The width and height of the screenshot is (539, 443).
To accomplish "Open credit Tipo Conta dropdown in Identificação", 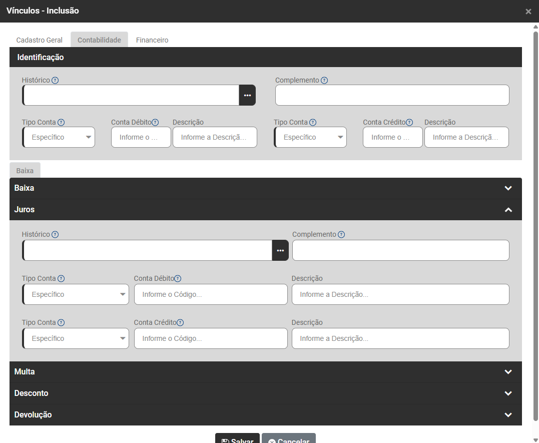I will click(310, 137).
